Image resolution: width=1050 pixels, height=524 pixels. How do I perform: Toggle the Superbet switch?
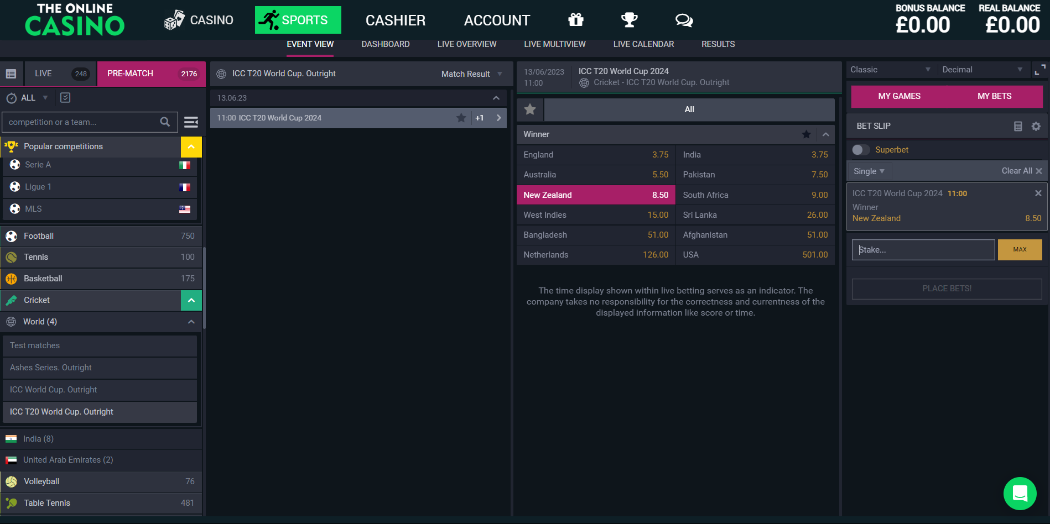pos(861,150)
